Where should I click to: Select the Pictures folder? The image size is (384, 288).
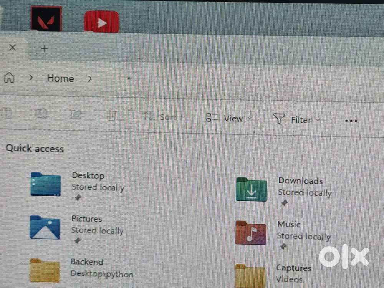click(45, 227)
